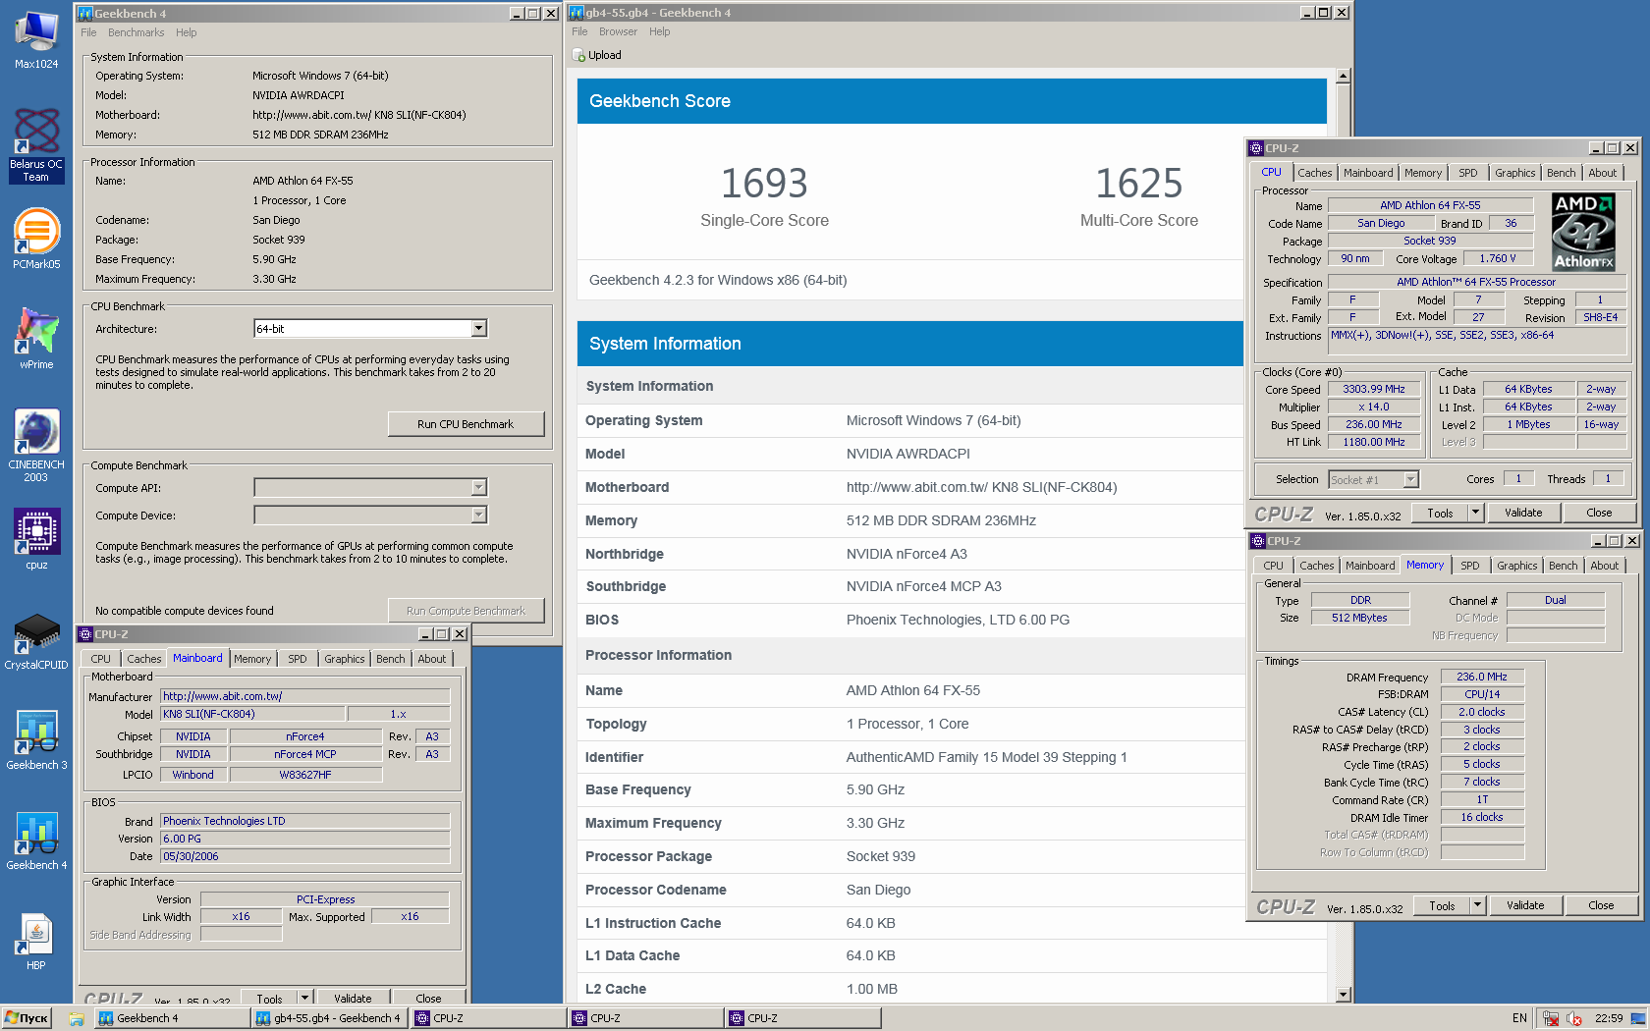This screenshot has height=1031, width=1650.
Task: Click Close button in CPU-Z Memory window
Action: (x=1601, y=905)
